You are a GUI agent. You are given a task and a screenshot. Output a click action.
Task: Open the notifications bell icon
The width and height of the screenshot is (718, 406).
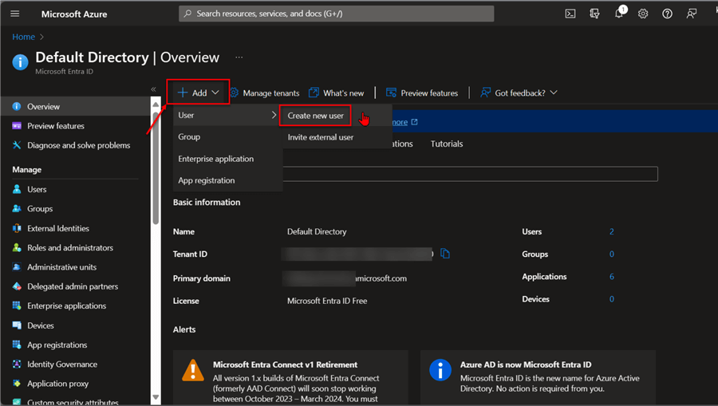point(619,14)
